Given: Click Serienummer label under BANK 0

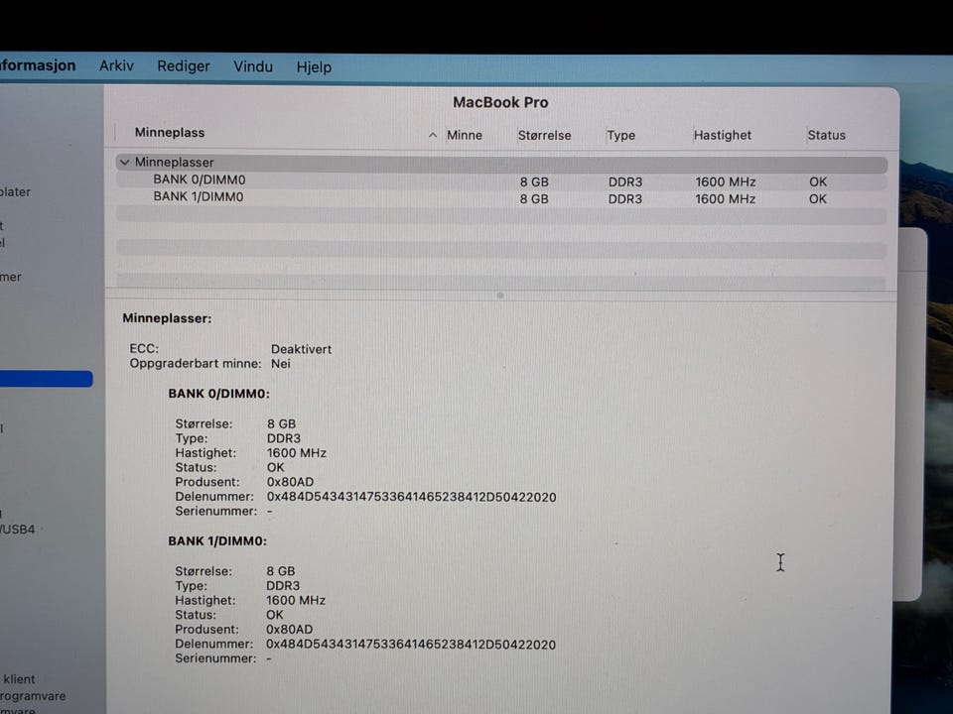Looking at the screenshot, I should (x=216, y=512).
